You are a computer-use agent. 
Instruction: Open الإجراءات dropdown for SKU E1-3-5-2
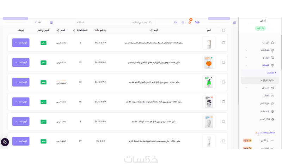click(21, 141)
